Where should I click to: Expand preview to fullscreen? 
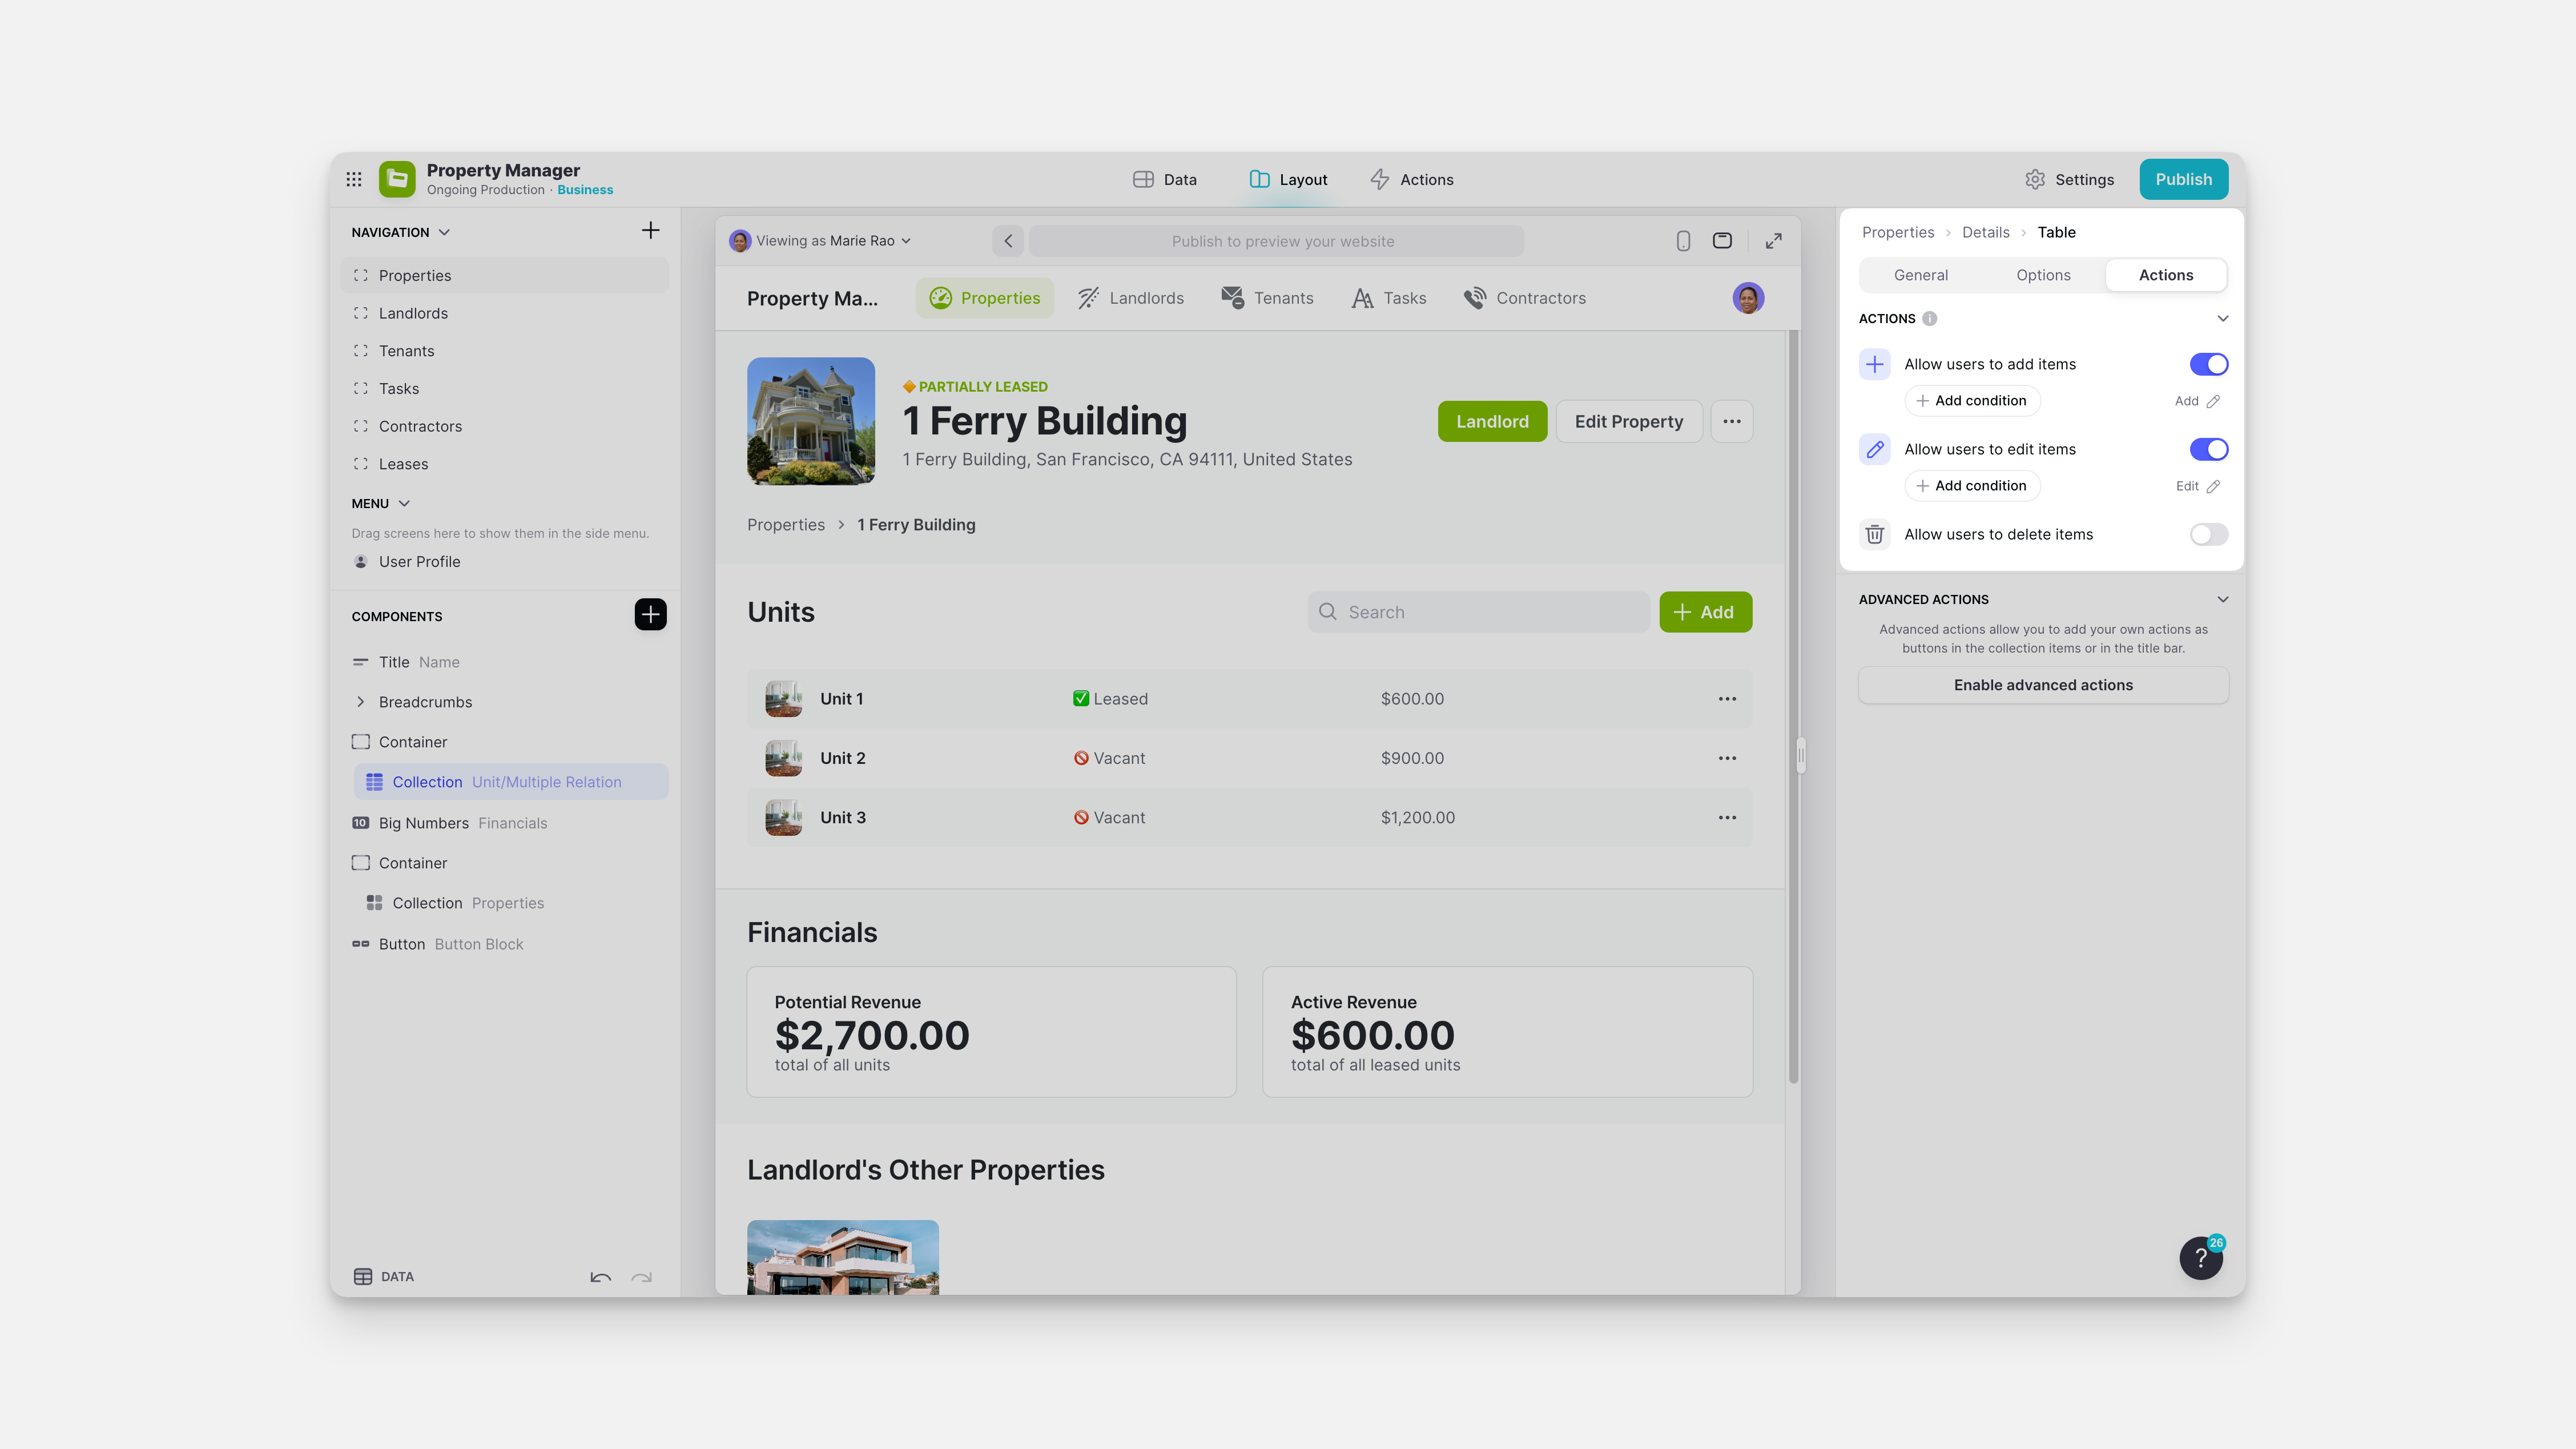1773,241
